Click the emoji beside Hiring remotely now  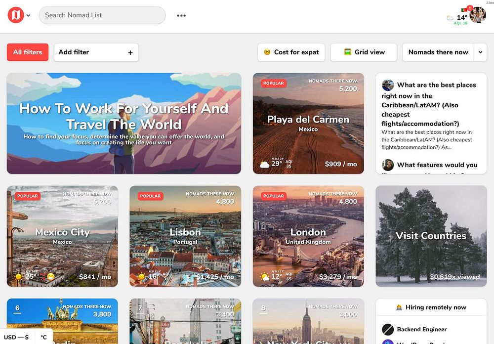click(x=399, y=307)
